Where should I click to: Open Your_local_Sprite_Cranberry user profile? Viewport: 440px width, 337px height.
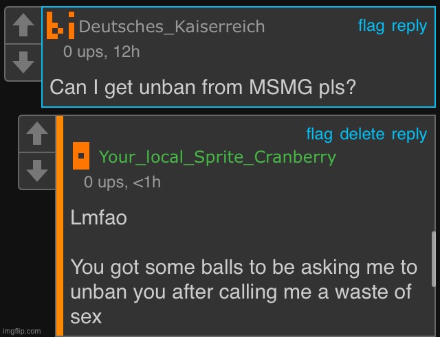coord(217,157)
